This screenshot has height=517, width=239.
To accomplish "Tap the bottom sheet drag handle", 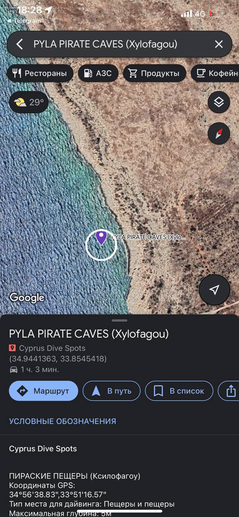I will pyautogui.click(x=119, y=320).
